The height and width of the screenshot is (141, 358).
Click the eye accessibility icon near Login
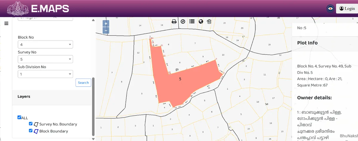(x=330, y=9)
